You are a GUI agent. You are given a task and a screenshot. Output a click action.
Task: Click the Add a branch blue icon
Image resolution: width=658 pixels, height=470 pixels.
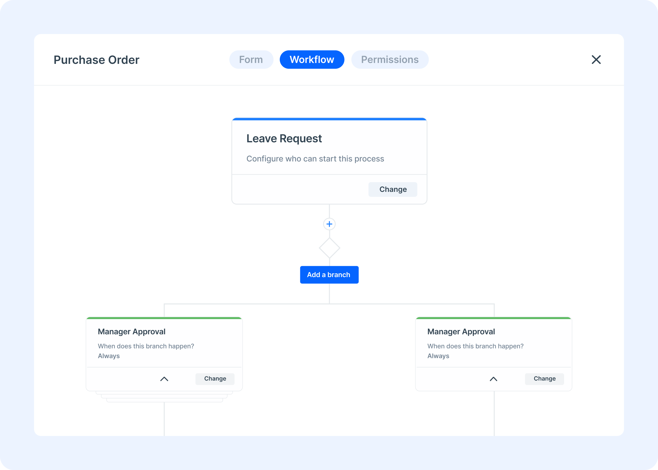329,275
